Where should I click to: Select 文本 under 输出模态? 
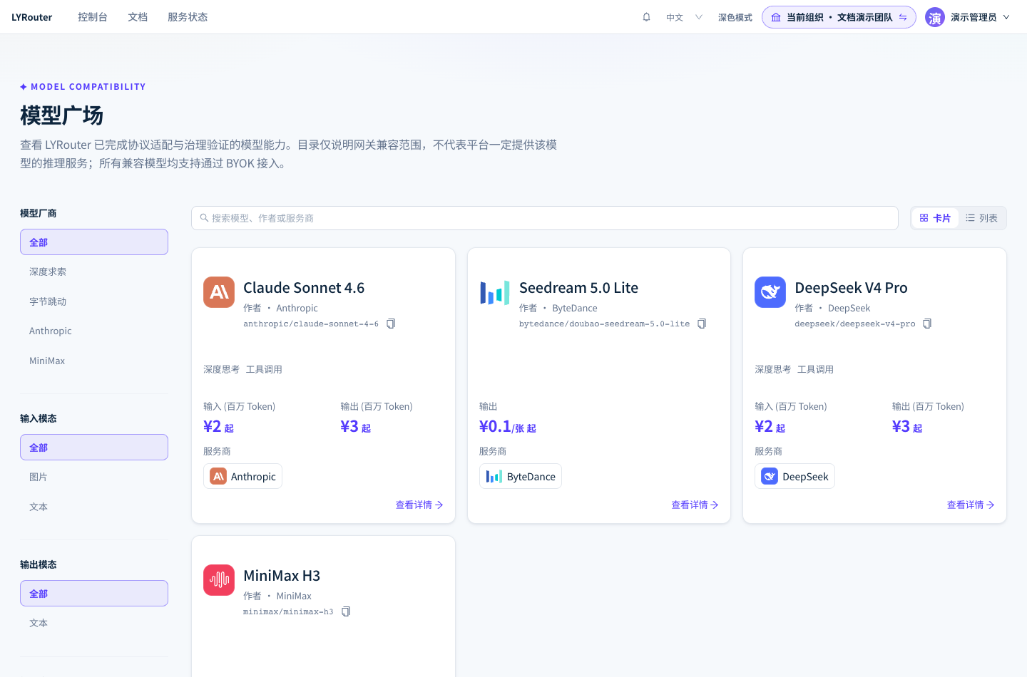click(94, 623)
